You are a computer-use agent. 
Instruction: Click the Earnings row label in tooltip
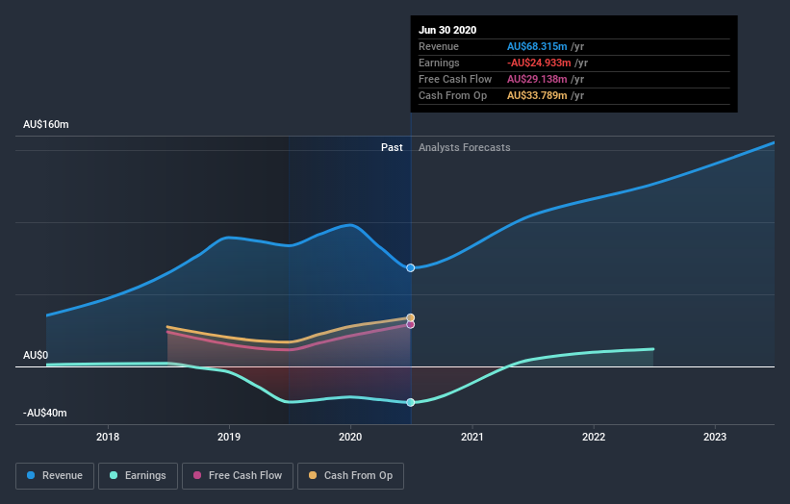(440, 63)
